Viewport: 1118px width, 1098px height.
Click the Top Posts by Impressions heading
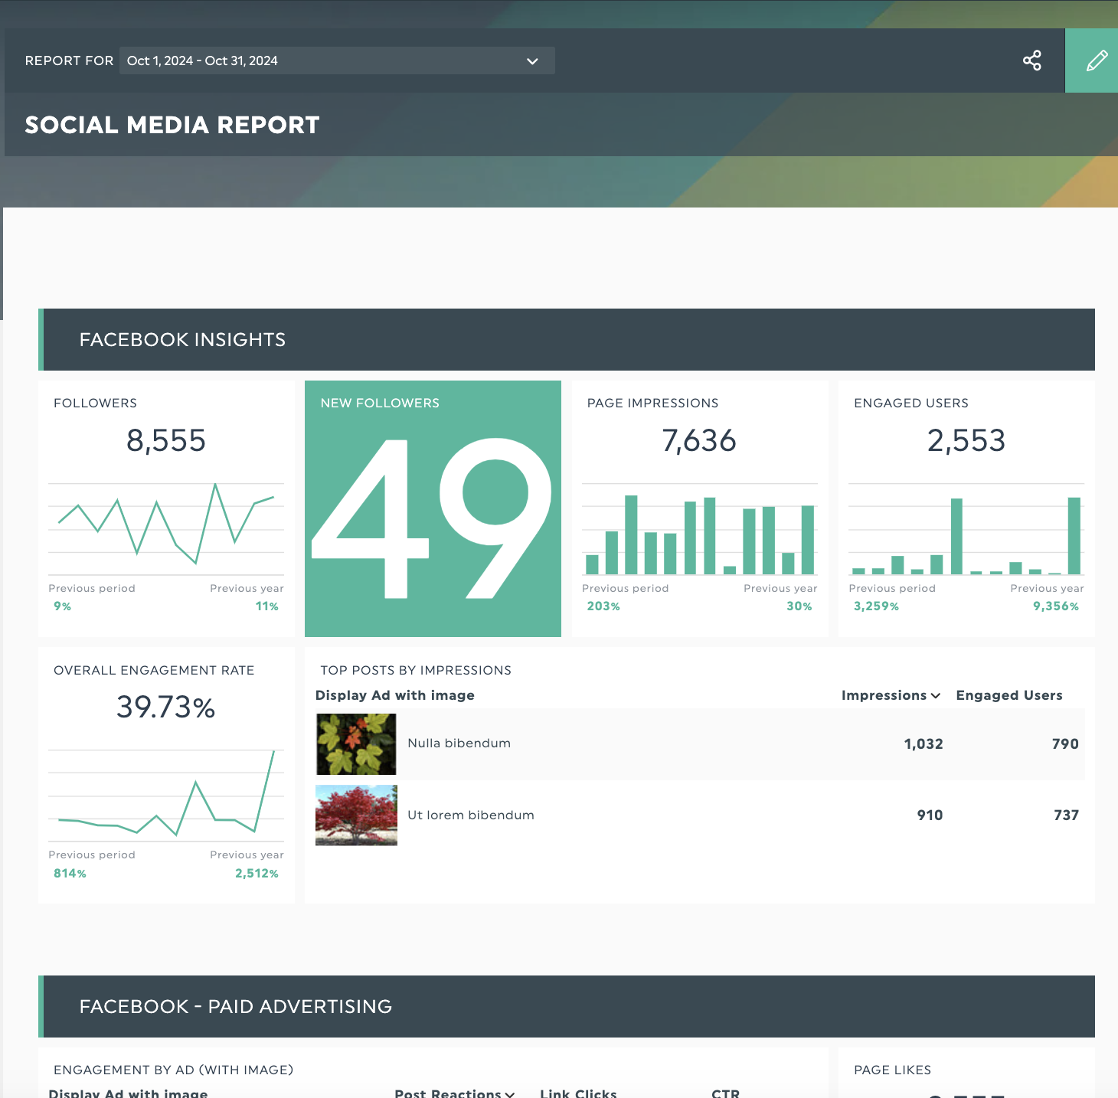point(416,670)
